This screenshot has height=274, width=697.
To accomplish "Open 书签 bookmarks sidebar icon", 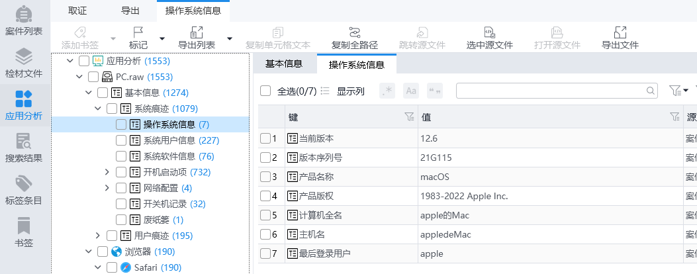I will point(24,232).
